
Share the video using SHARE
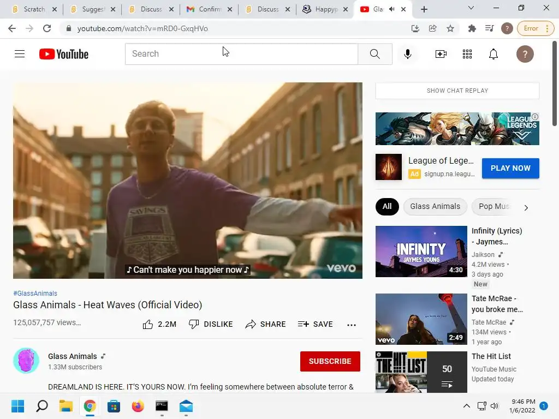[266, 324]
